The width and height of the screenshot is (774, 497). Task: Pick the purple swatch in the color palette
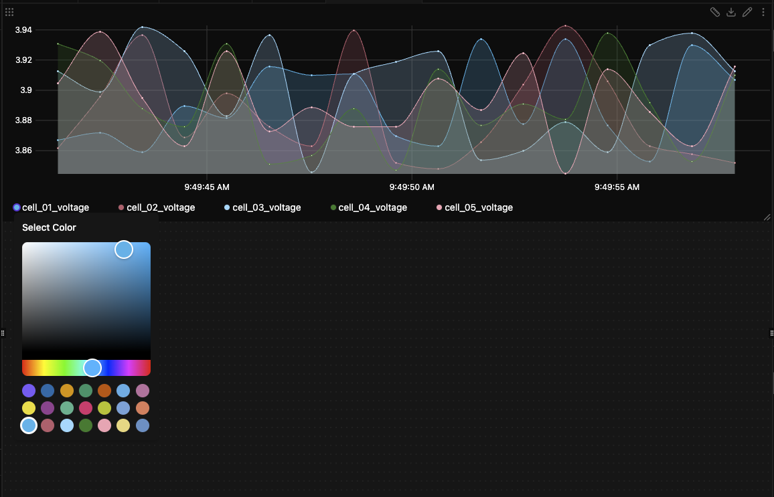(27, 391)
